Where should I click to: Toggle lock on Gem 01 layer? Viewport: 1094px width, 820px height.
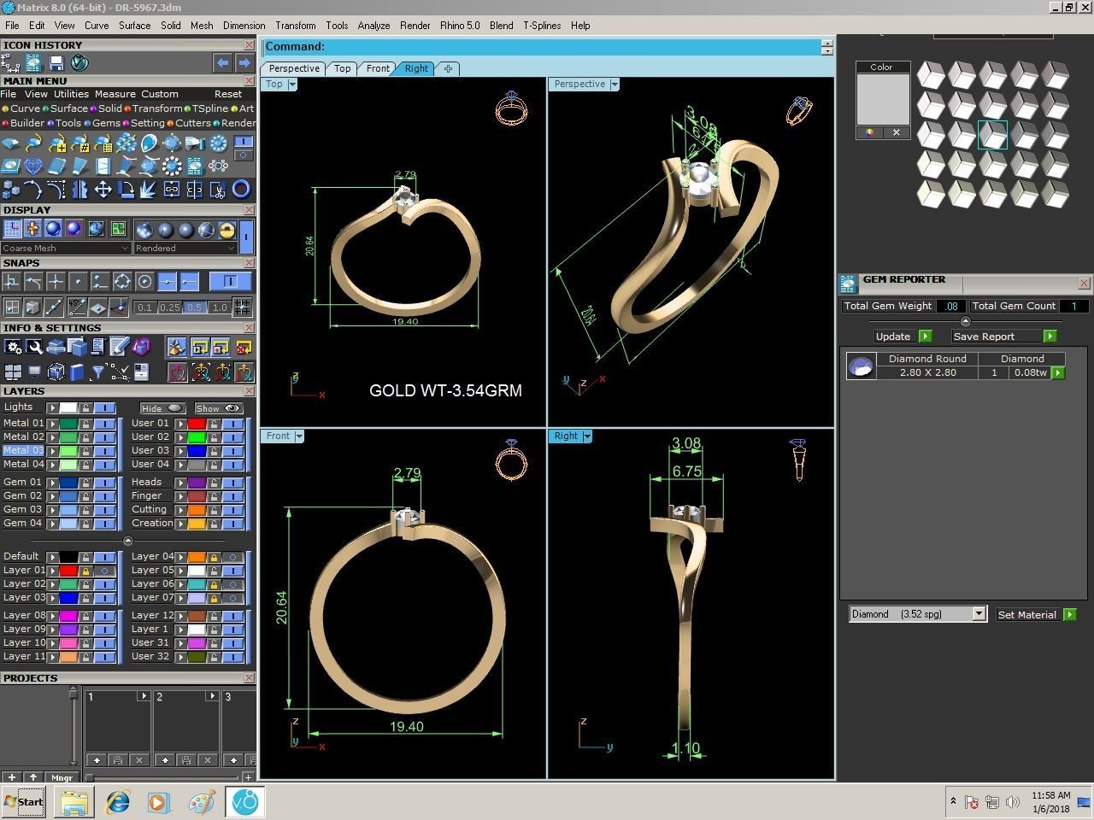[85, 483]
